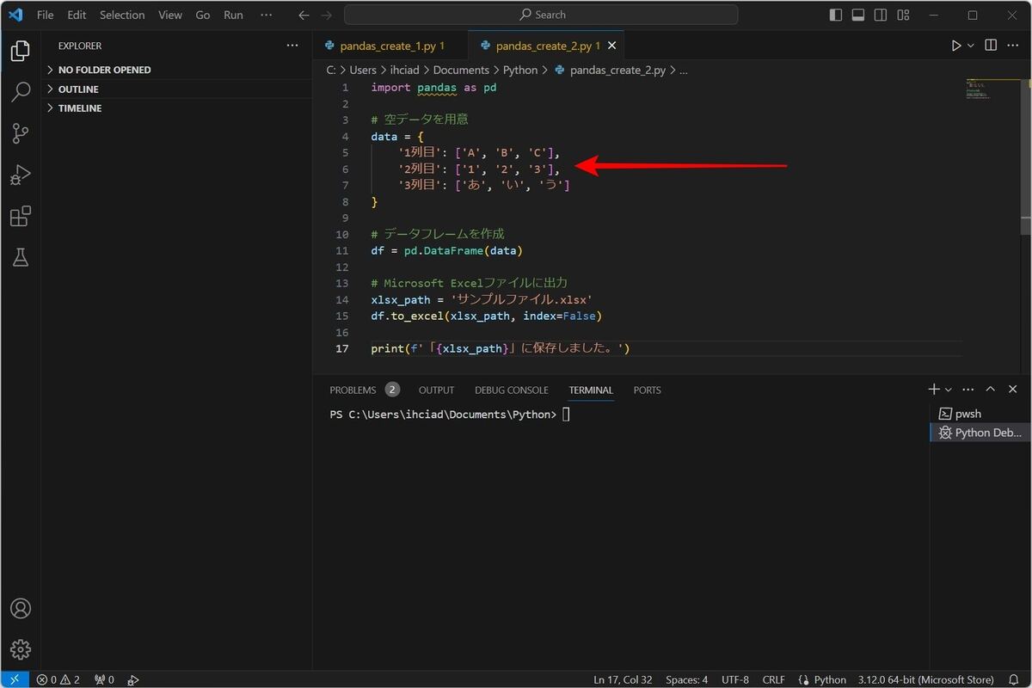The height and width of the screenshot is (688, 1032).
Task: Open the title bar overflow menu ellipsis
Action: (266, 15)
